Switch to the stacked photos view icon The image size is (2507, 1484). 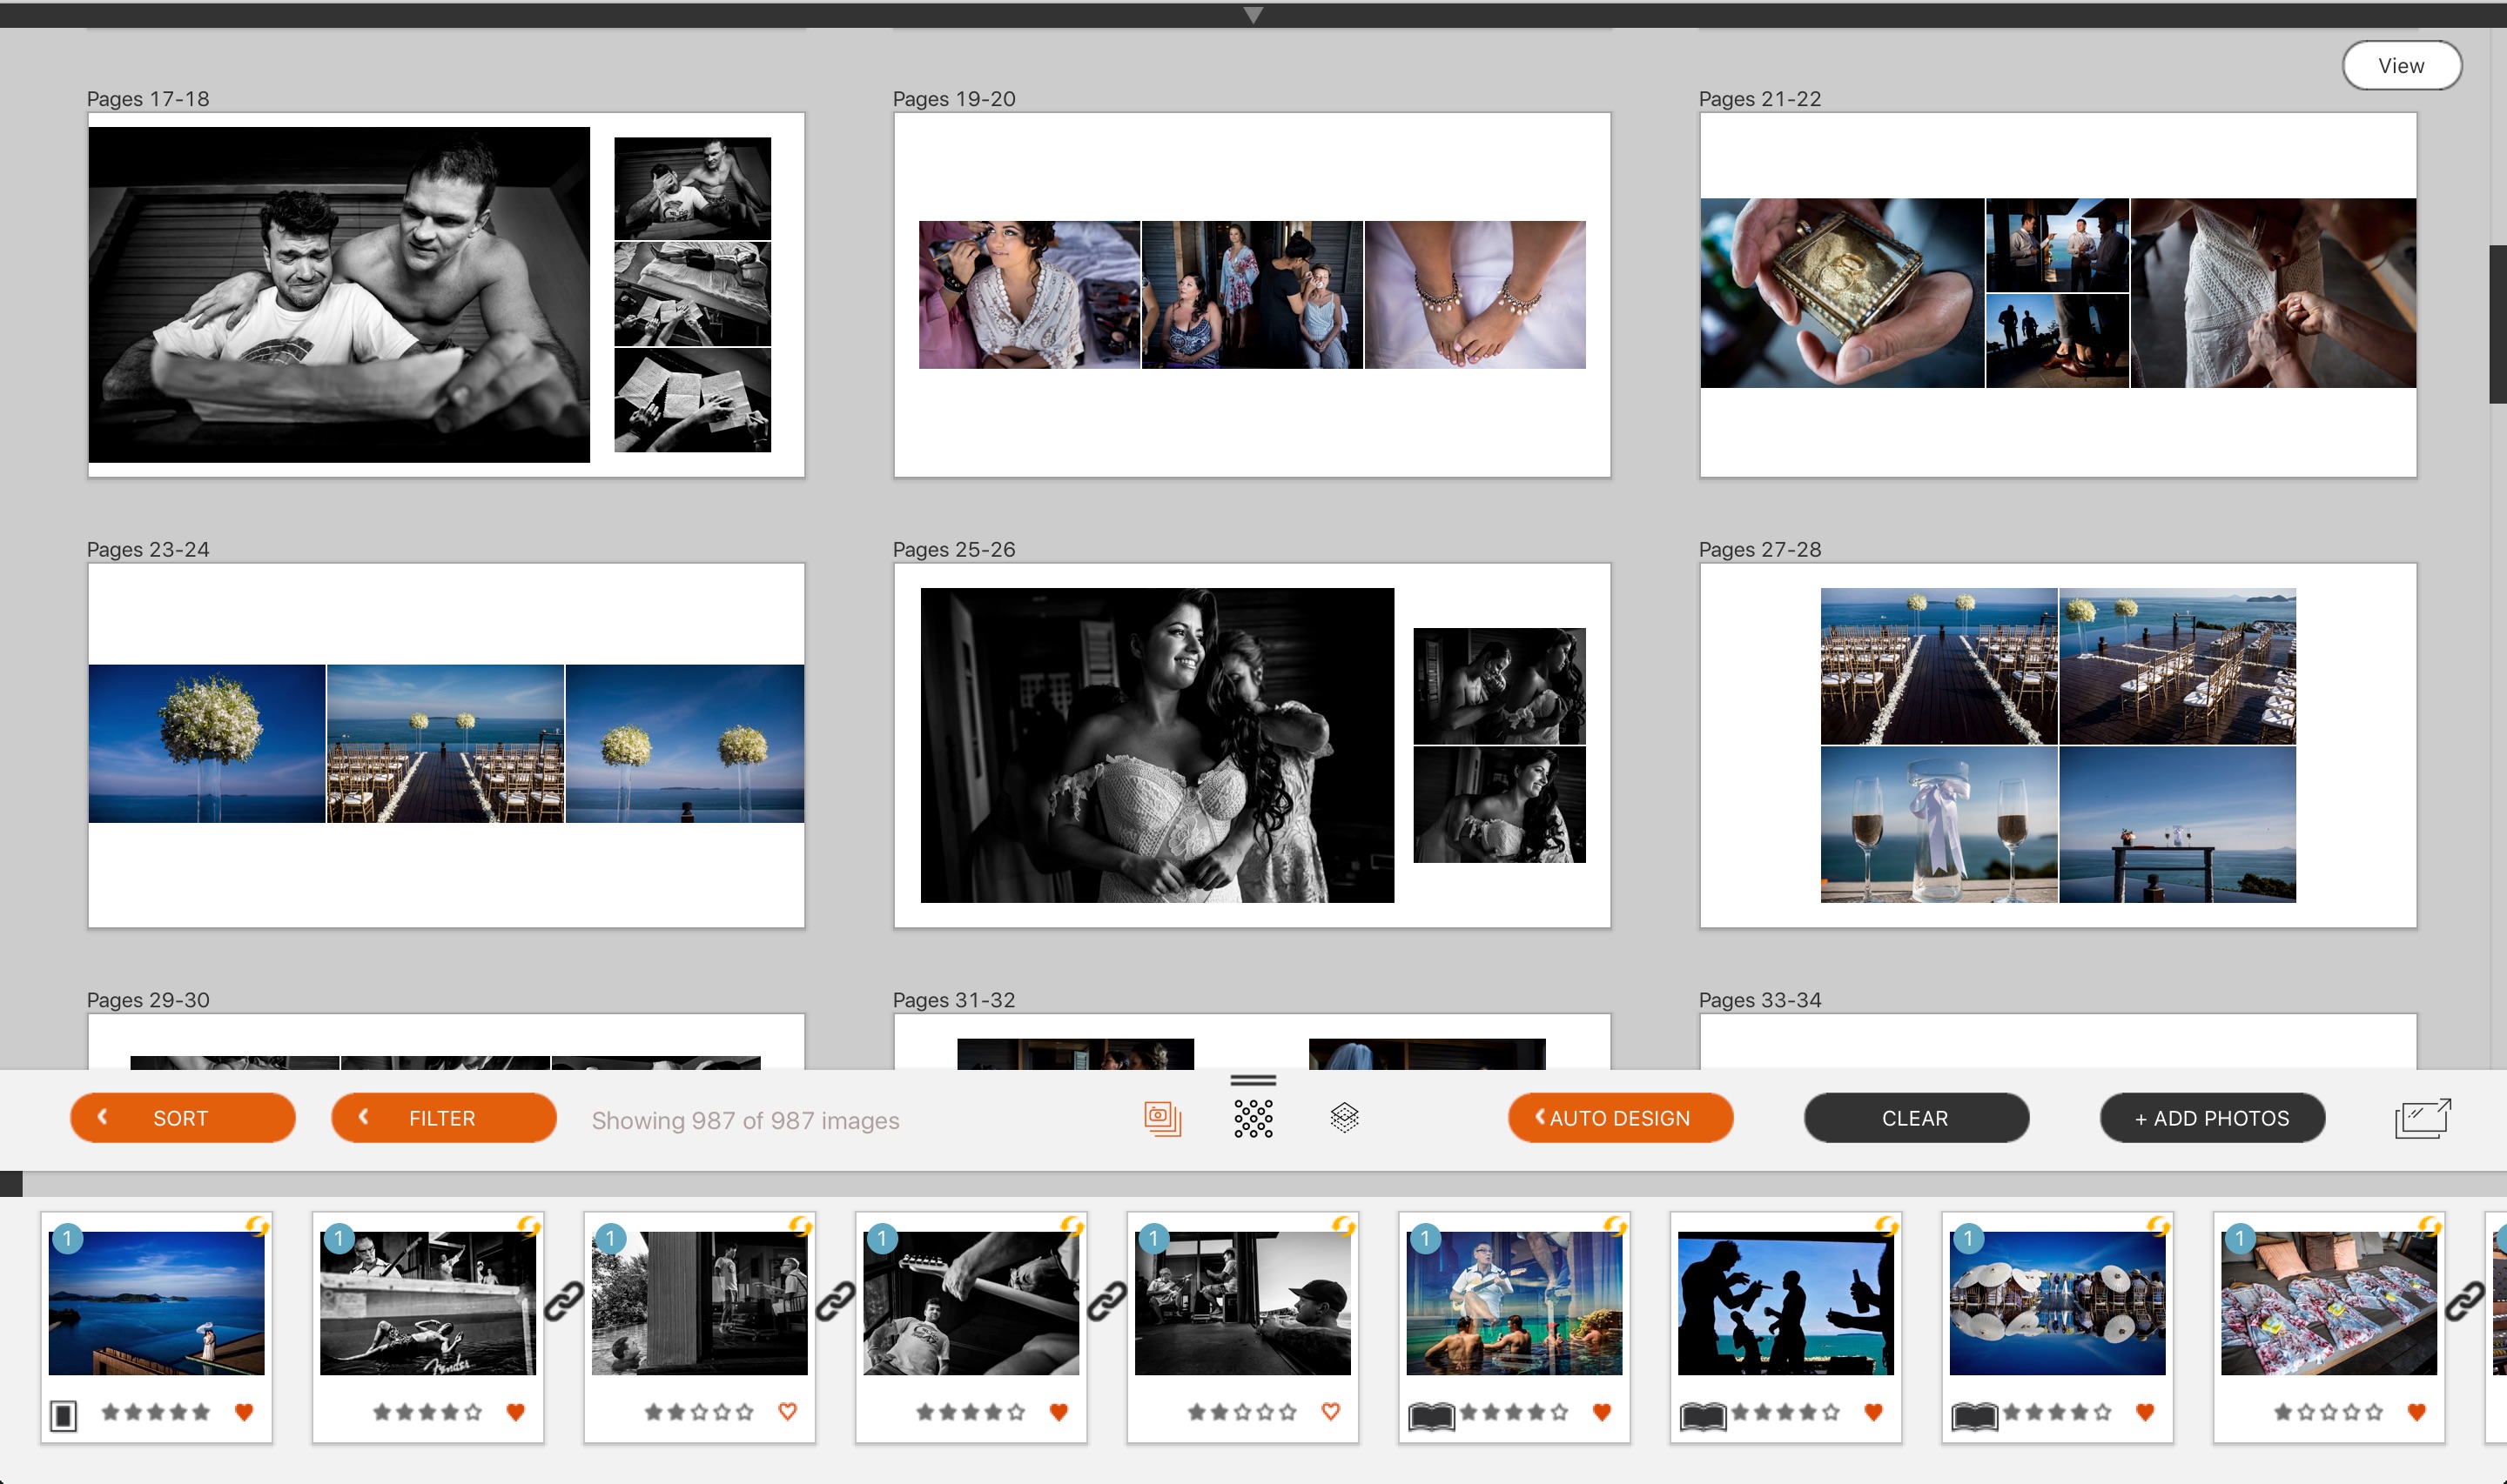point(1162,1118)
